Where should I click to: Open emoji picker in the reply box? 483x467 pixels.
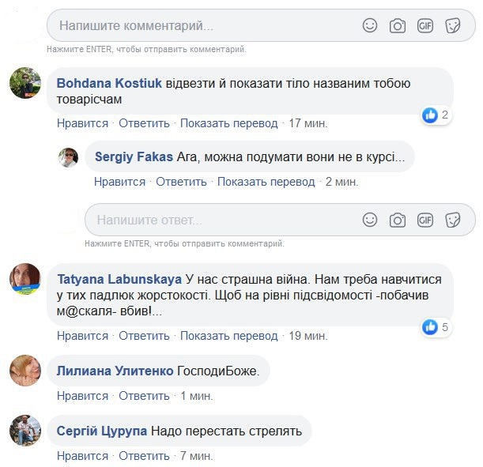(x=370, y=219)
